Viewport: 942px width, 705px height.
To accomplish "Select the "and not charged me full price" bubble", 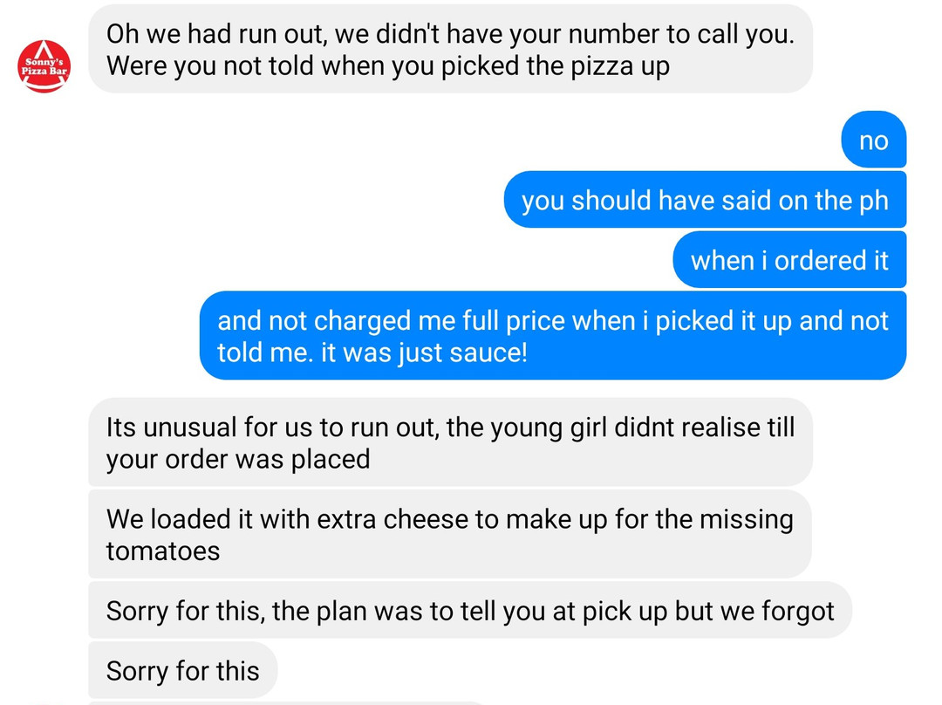I will 552,336.
